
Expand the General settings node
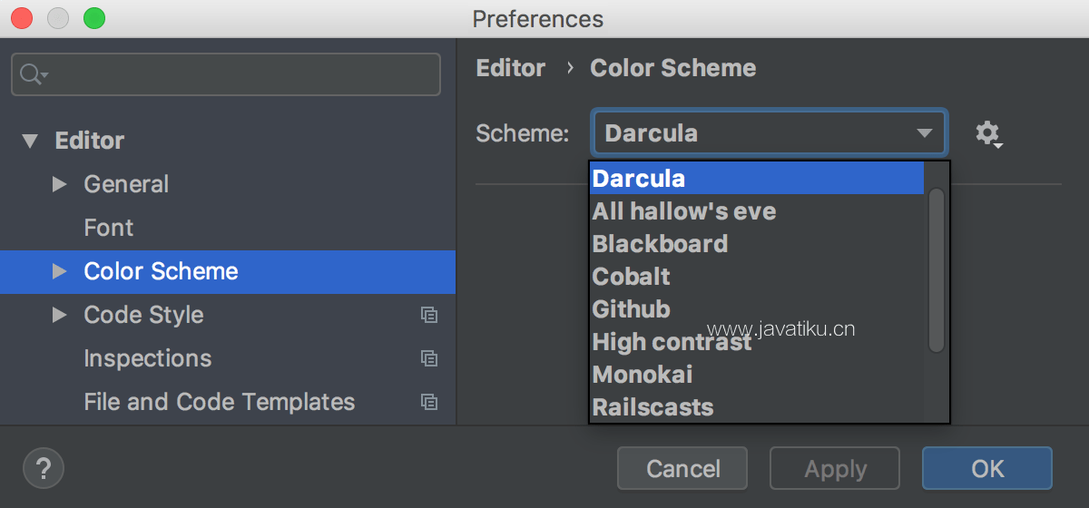pos(60,184)
